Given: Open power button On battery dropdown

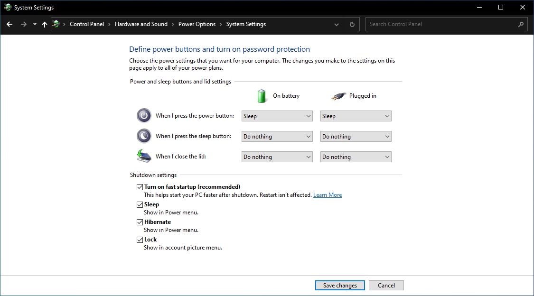Looking at the screenshot, I should [x=277, y=116].
